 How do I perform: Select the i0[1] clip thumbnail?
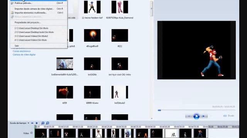point(120,35)
